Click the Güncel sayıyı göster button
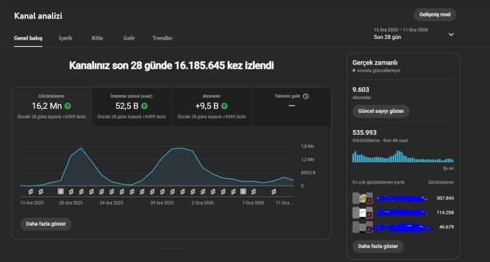490x262 pixels. pyautogui.click(x=381, y=112)
